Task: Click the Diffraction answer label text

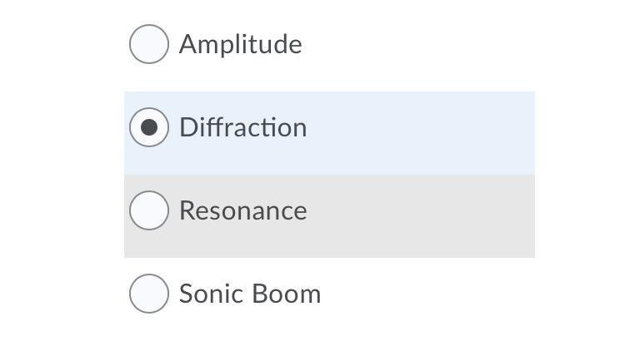Action: pyautogui.click(x=242, y=127)
